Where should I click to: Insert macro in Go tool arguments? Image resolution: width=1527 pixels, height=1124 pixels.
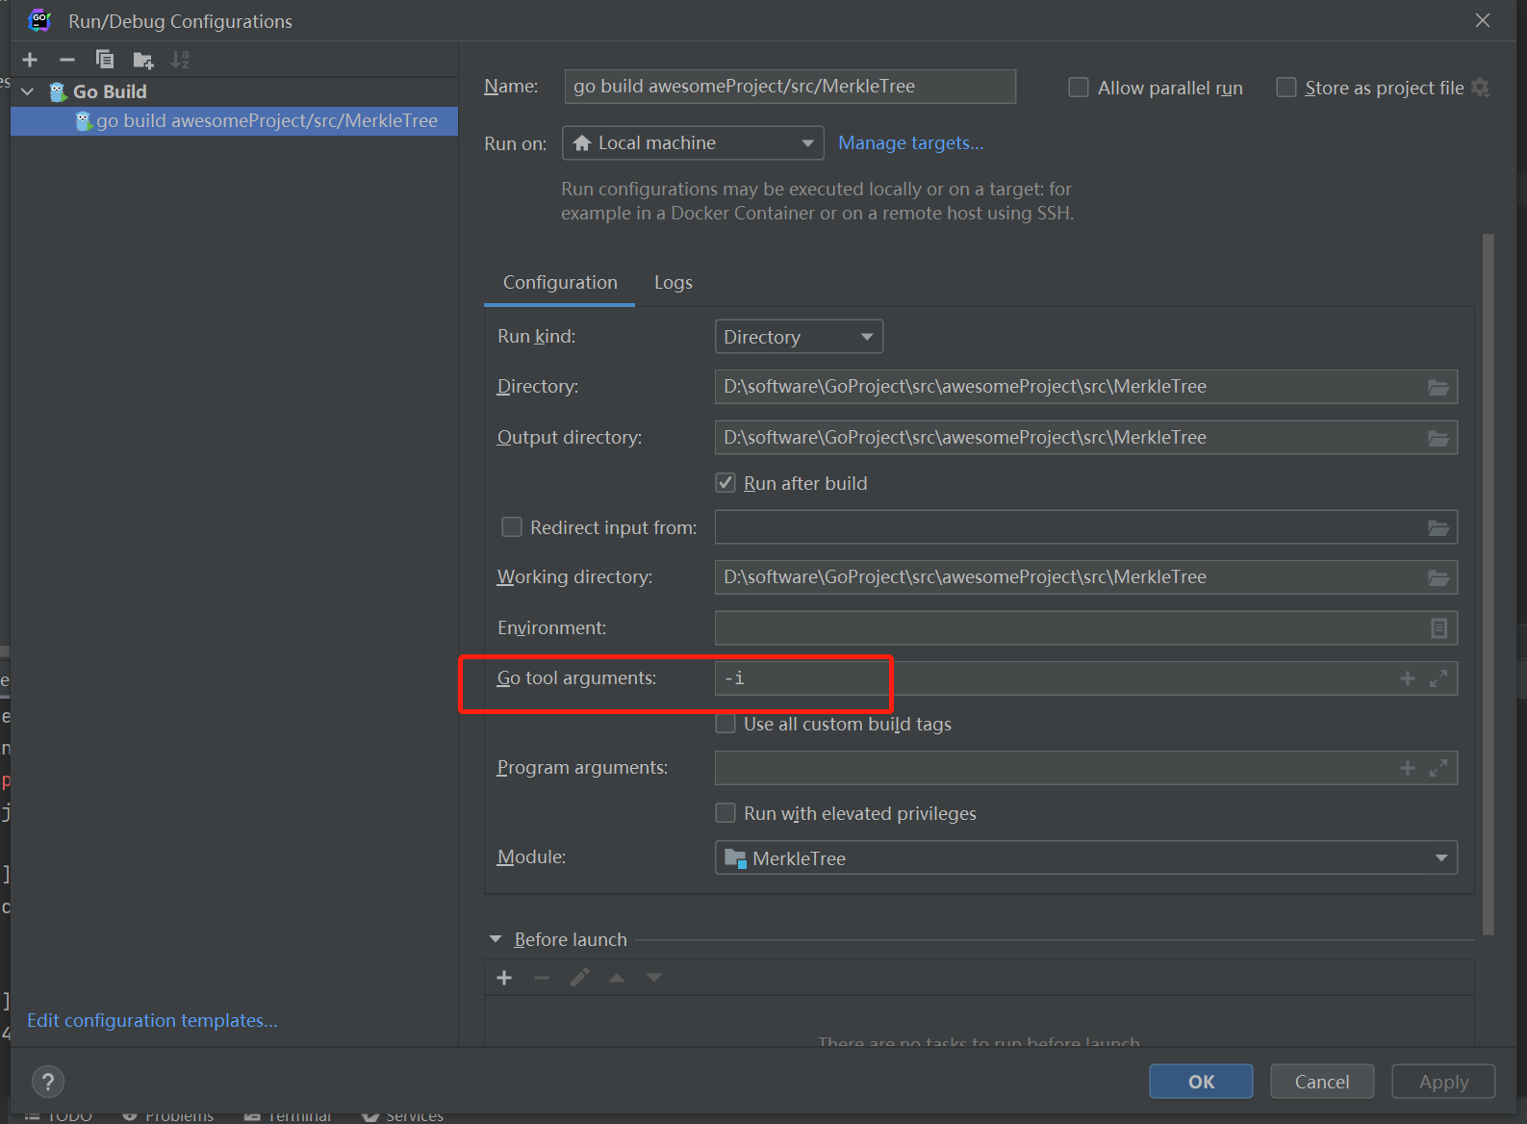click(1408, 678)
